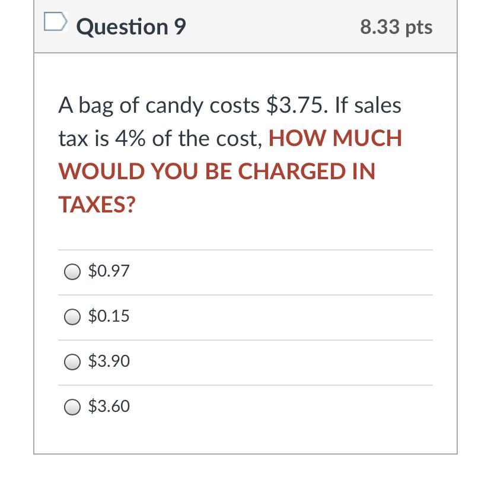This screenshot has width=491, height=492.
Task: Click the $3.60 answer label text
Action: click(109, 407)
